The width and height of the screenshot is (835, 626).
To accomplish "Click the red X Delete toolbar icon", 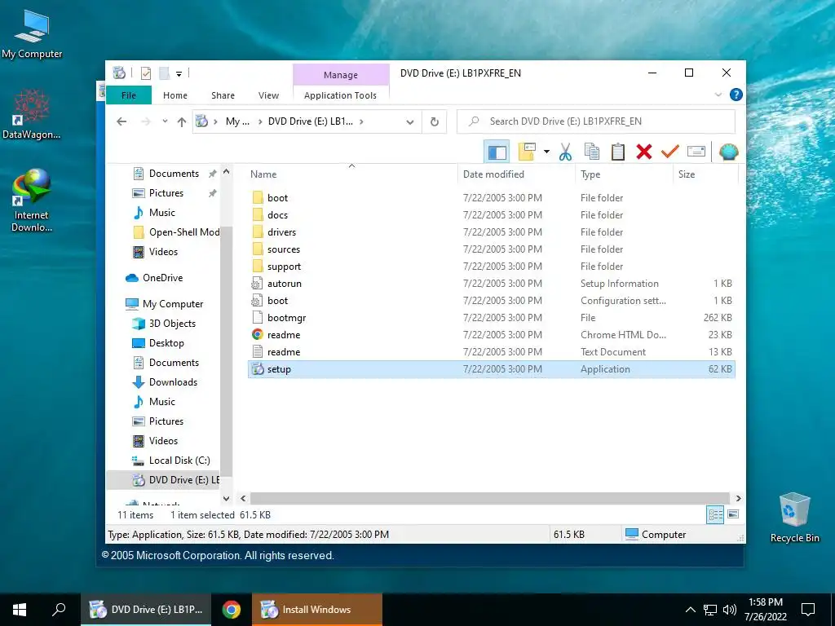I will (644, 152).
